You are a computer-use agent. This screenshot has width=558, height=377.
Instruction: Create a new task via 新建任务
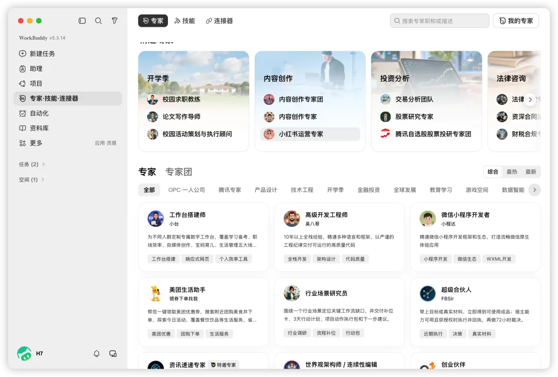point(68,54)
